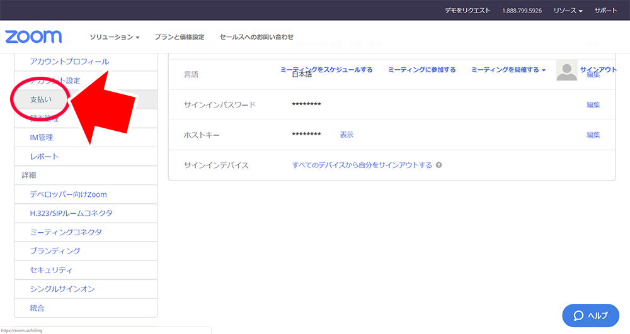Click the Zoom logo
Screen dimensions: 630x334
(x=33, y=36)
